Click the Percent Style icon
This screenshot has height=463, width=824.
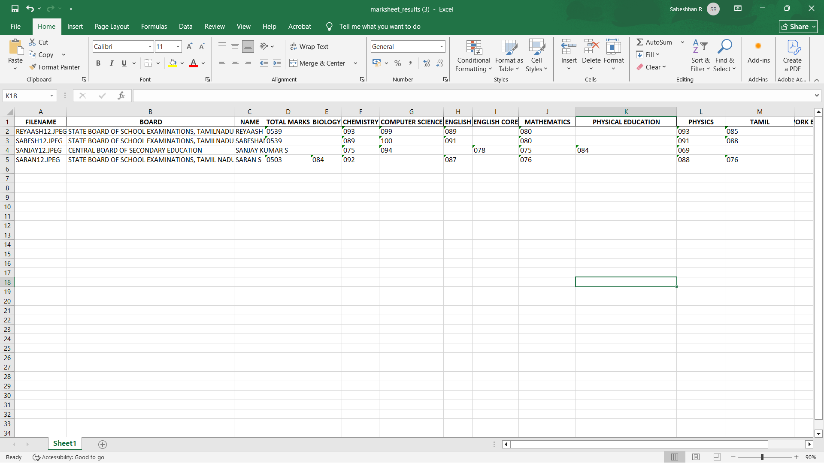coord(397,63)
